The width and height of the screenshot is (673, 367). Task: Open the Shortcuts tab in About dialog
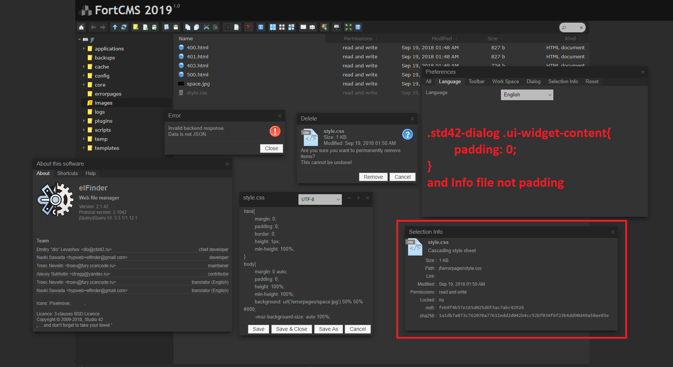tap(67, 173)
